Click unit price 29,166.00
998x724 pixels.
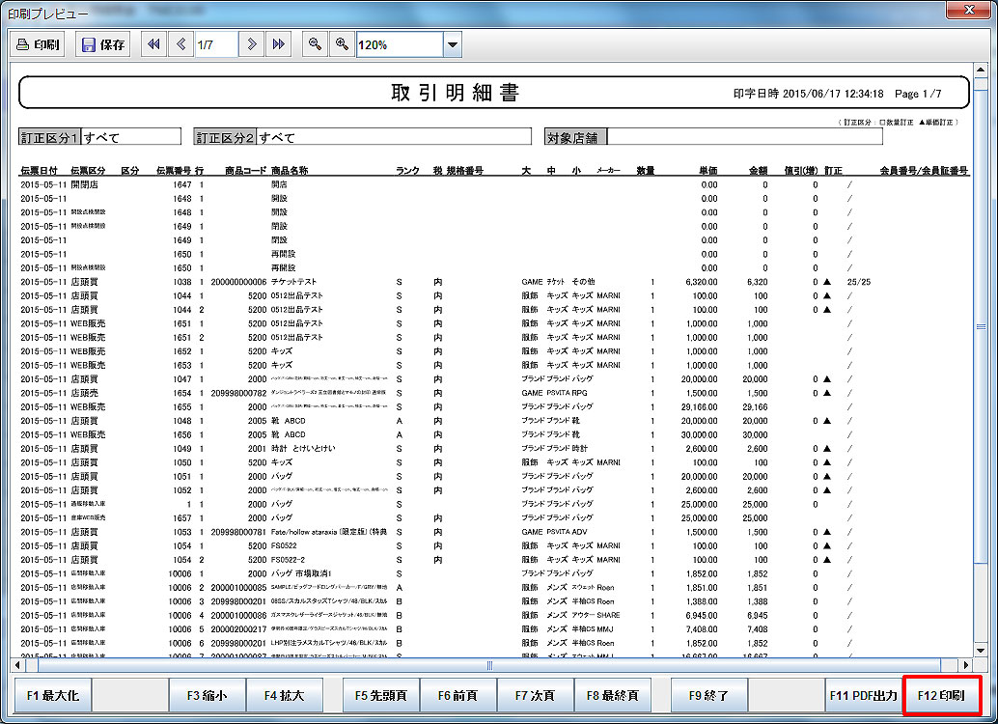pyautogui.click(x=700, y=407)
